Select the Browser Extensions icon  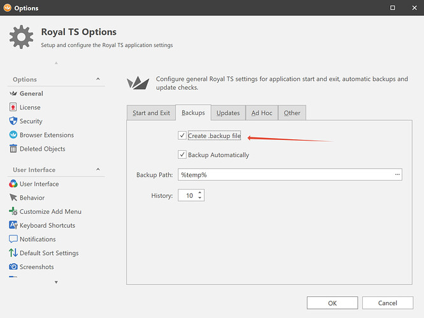click(x=14, y=135)
